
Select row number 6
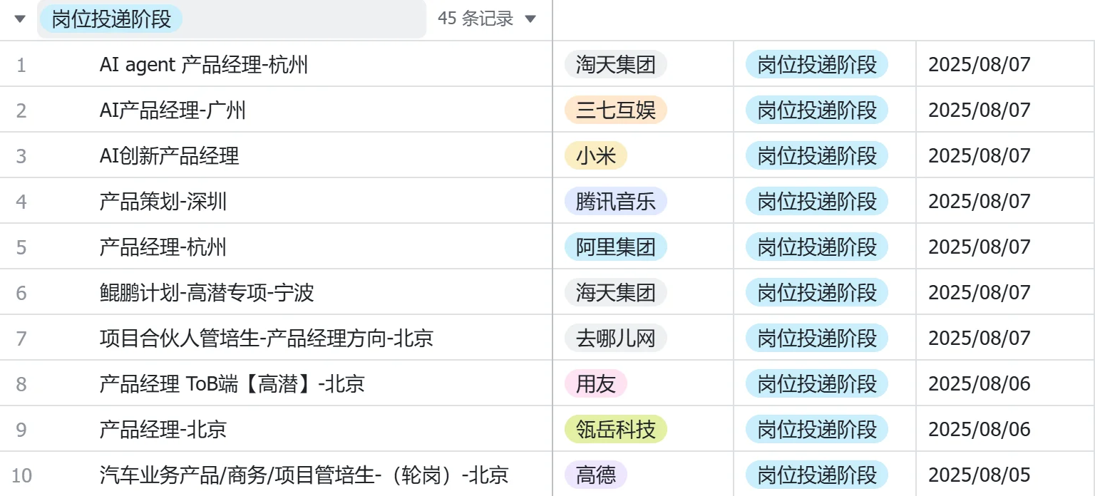point(21,293)
